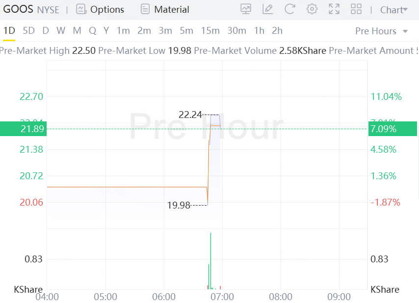Click the GOOS ticker symbol

point(18,9)
